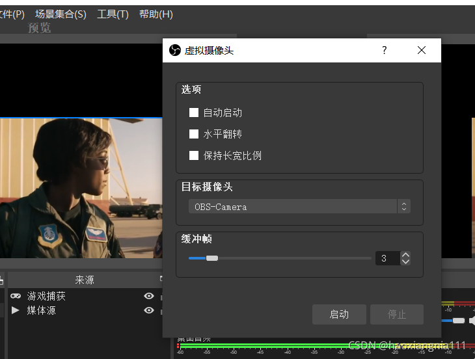Click the 缓冲帧 number field showing 3
This screenshot has width=475, height=359.
(388, 258)
